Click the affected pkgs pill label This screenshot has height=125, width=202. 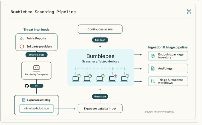[x=36, y=55]
